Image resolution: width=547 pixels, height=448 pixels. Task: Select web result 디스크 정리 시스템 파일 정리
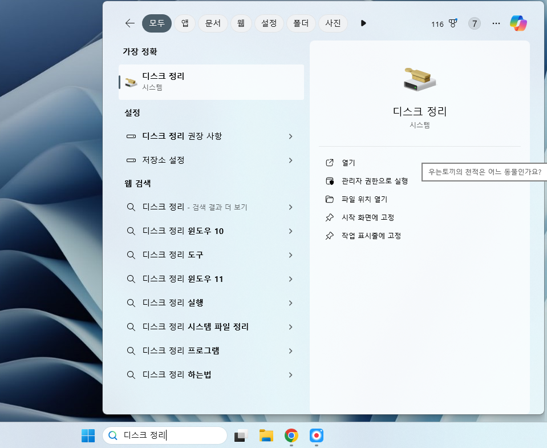(x=211, y=327)
